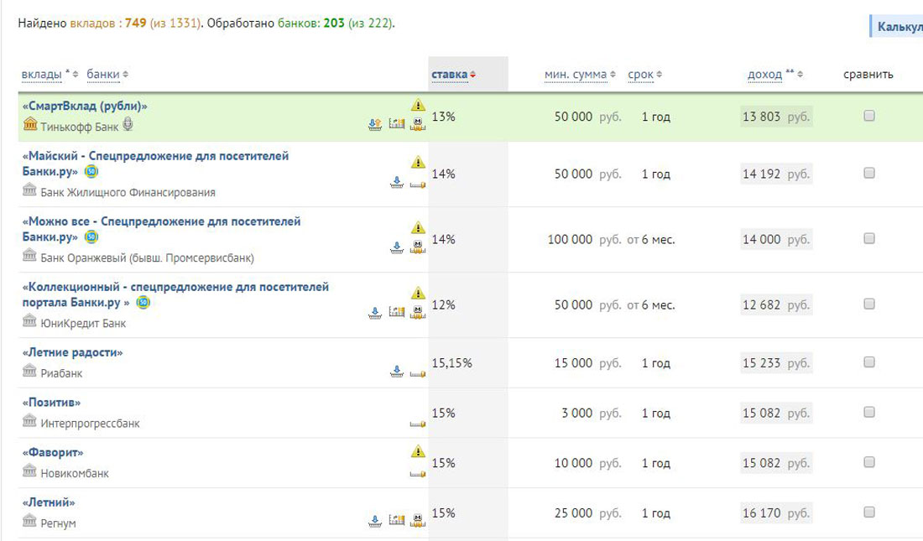Screen dimensions: 923x541
Task: Click the microphone icon next to Тинькофф Банк
Action: coord(128,124)
